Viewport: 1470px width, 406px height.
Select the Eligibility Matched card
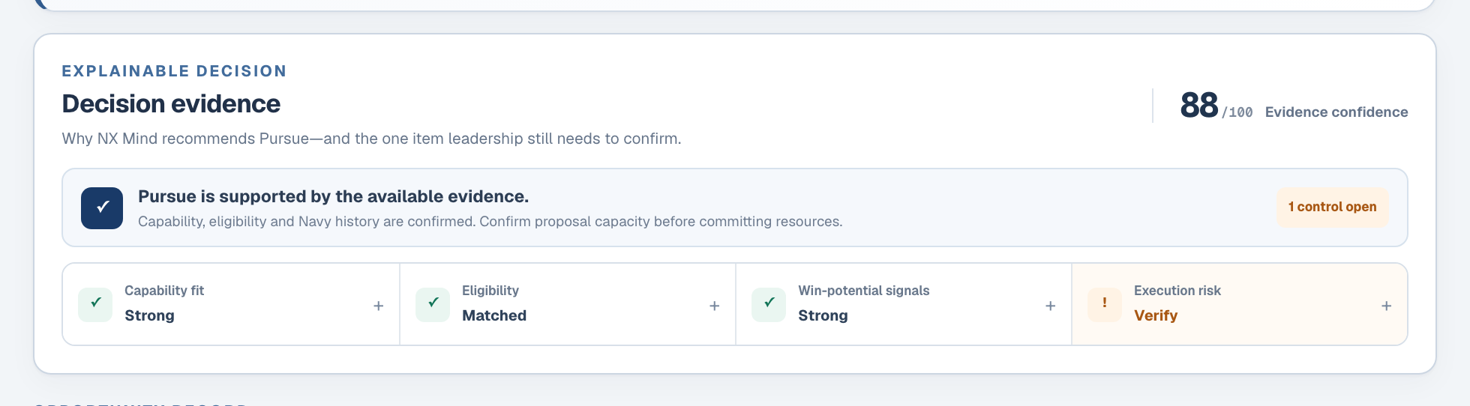point(568,303)
